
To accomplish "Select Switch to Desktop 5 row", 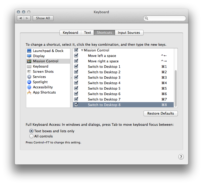I will [x=123, y=88].
